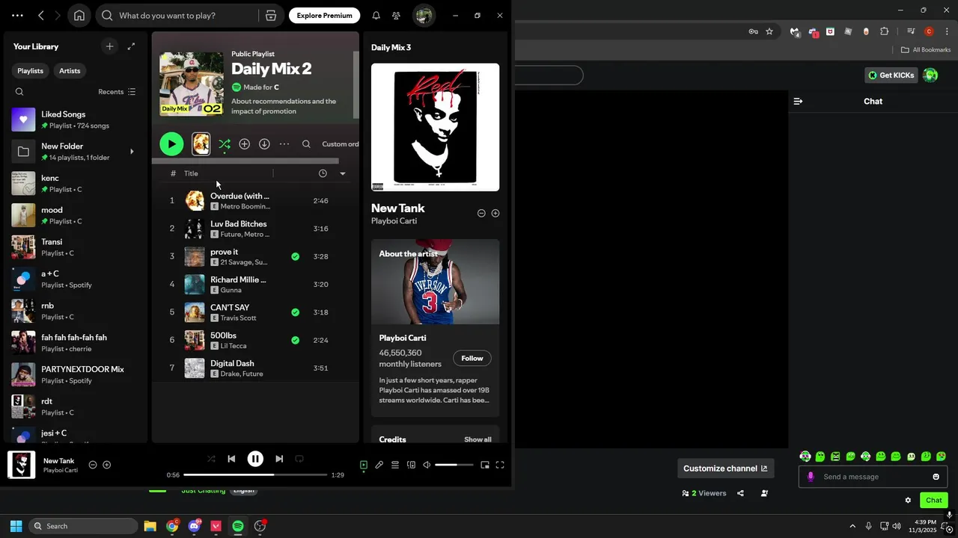Open the kenc playlist
958x538 pixels.
pyautogui.click(x=76, y=183)
